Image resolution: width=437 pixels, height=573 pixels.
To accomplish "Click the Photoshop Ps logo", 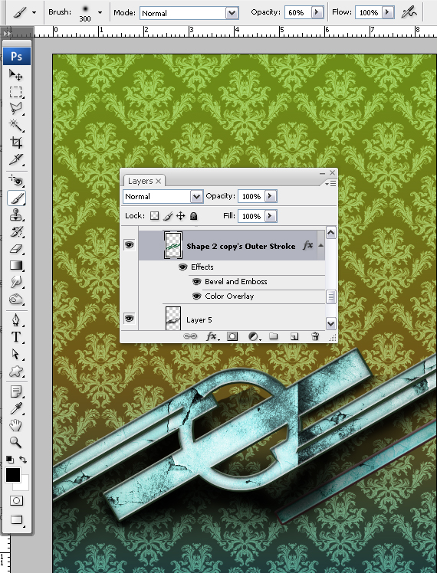I will [16, 57].
